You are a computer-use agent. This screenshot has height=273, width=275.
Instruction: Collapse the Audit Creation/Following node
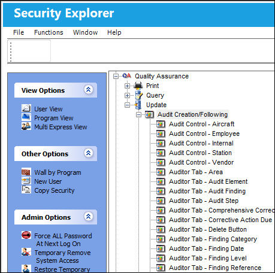[138, 114]
